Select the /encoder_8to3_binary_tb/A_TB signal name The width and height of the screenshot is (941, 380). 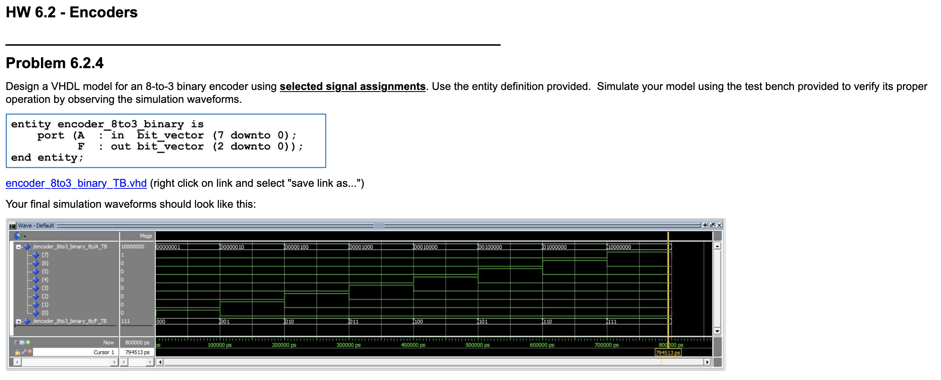(70, 246)
